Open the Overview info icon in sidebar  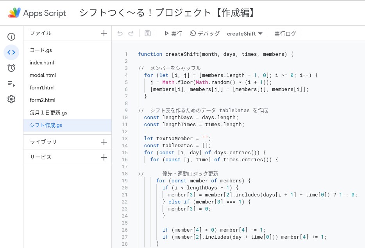[11, 37]
